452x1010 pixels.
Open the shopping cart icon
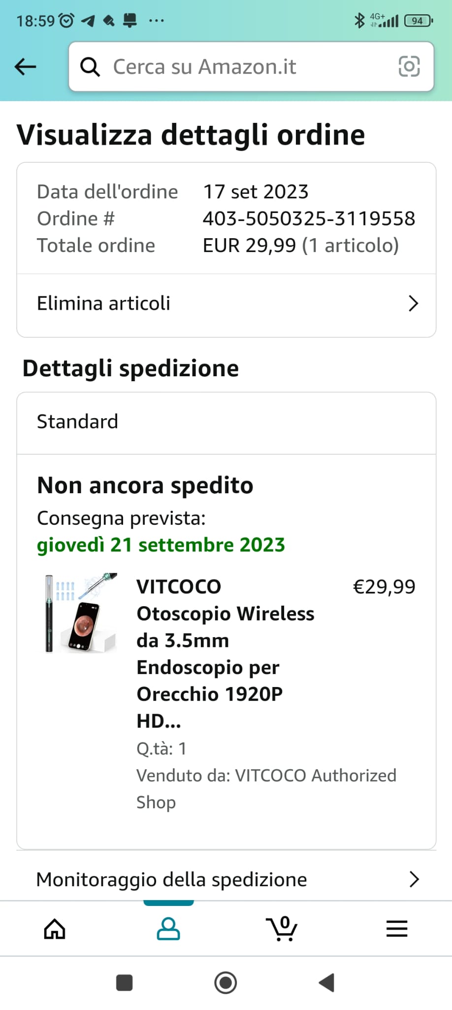pos(282,929)
